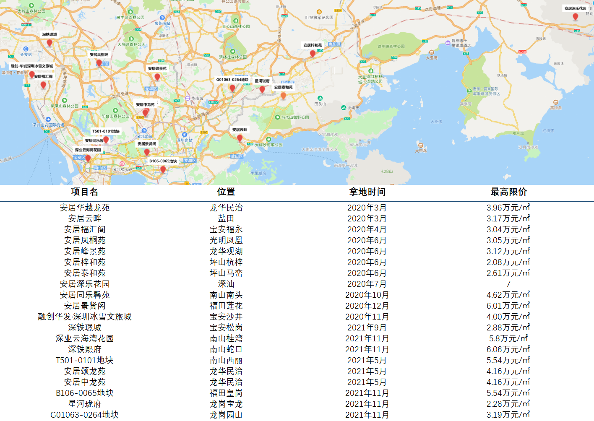
Task: Click the 安居福汇阁 map marker
Action: 43,86
